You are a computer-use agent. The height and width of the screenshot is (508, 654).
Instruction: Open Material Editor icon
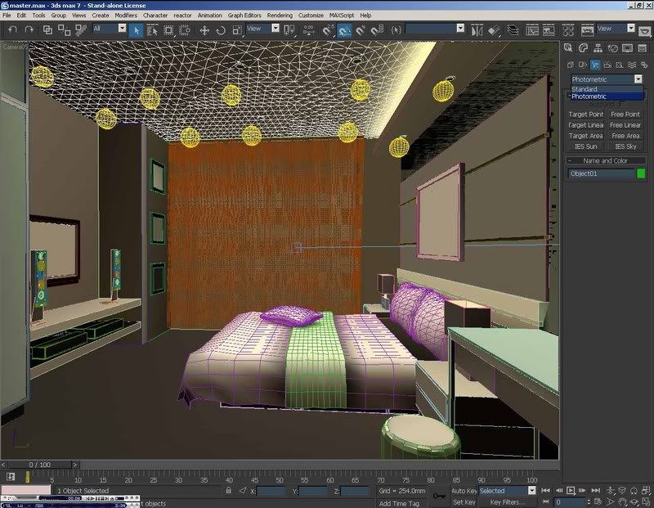pyautogui.click(x=568, y=30)
